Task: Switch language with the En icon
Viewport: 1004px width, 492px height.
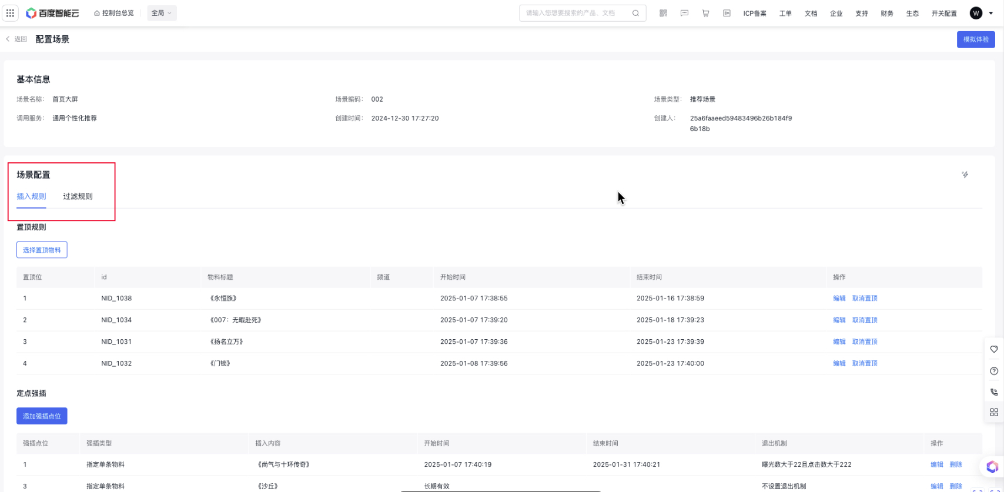Action: (727, 13)
